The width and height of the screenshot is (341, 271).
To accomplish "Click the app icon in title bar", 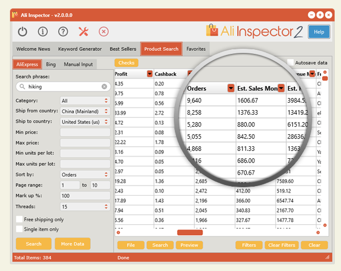I will point(15,15).
